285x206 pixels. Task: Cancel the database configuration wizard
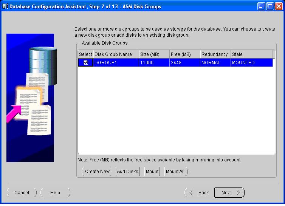pos(22,193)
